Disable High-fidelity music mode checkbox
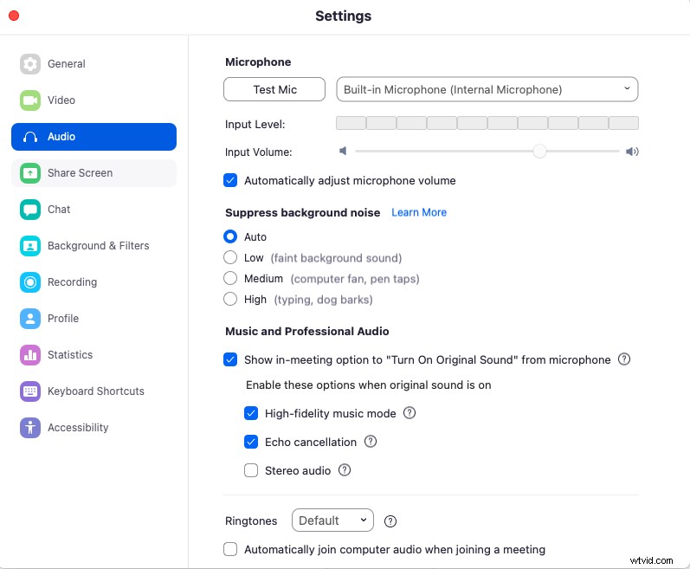Viewport: 690px width, 569px height. [251, 413]
